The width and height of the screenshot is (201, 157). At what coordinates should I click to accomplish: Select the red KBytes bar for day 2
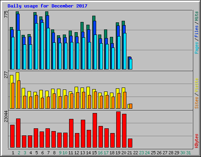tap(18, 133)
